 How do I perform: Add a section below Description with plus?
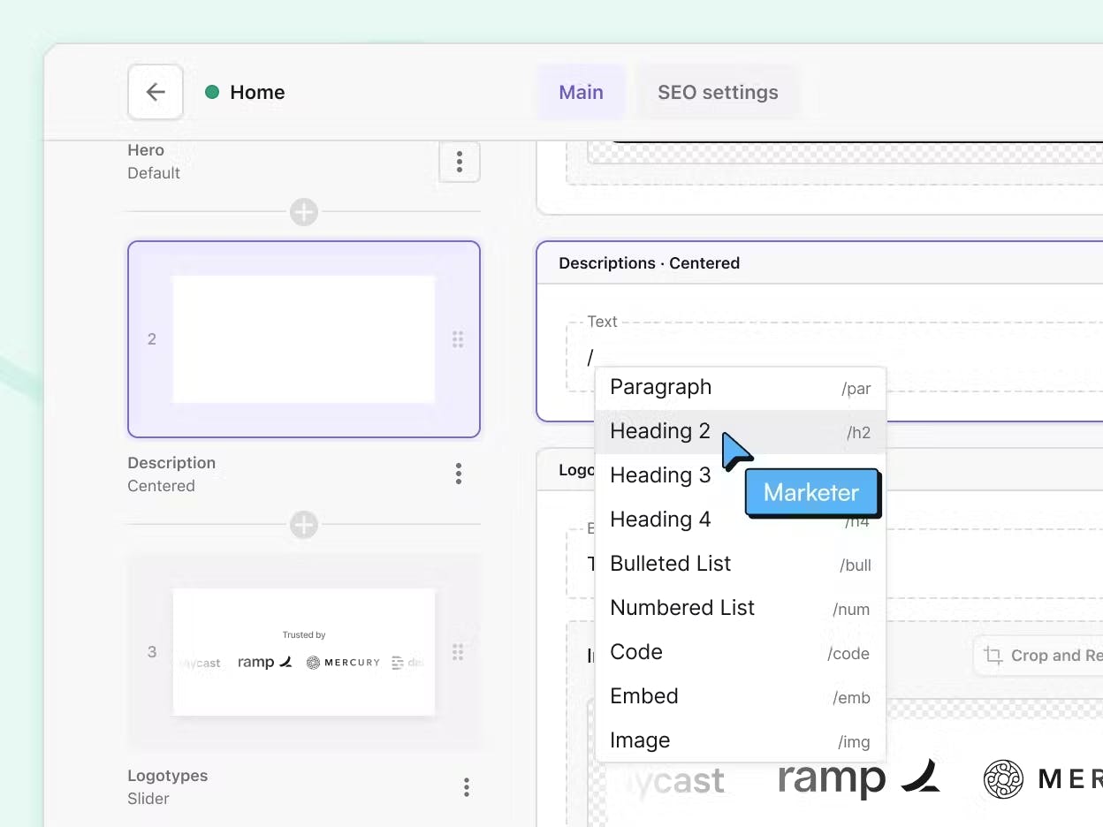[304, 525]
